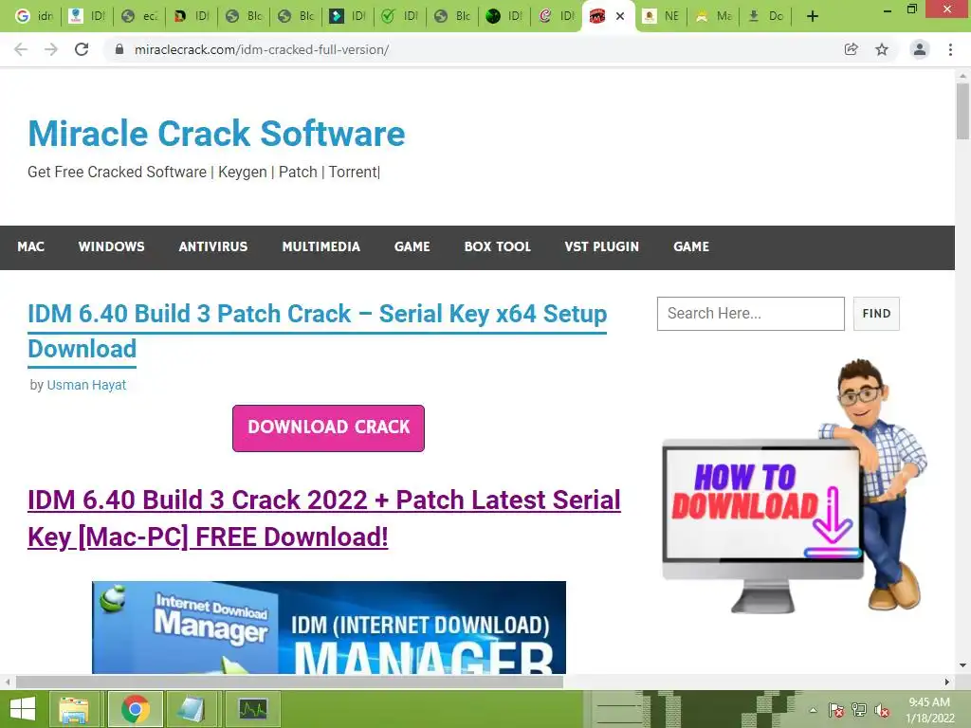Go forward to next page

click(51, 49)
